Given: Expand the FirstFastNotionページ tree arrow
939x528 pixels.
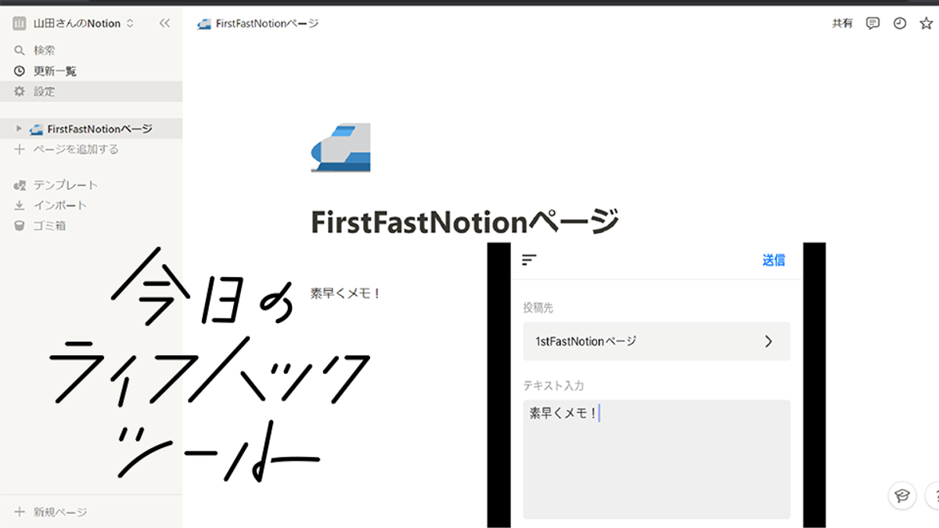Looking at the screenshot, I should pyautogui.click(x=20, y=128).
